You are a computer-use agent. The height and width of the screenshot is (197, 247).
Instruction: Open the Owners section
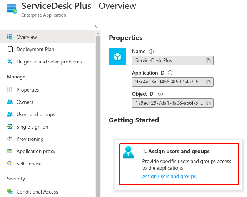25,102
